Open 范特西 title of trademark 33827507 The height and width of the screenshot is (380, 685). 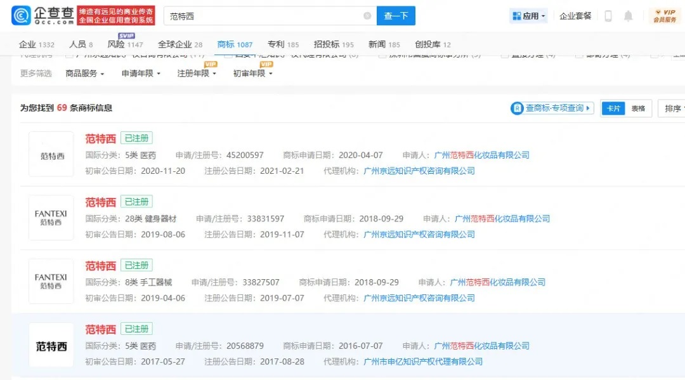click(x=100, y=266)
